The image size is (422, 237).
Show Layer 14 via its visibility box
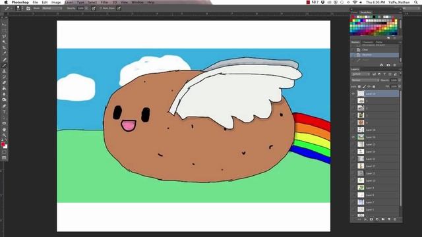353,151
